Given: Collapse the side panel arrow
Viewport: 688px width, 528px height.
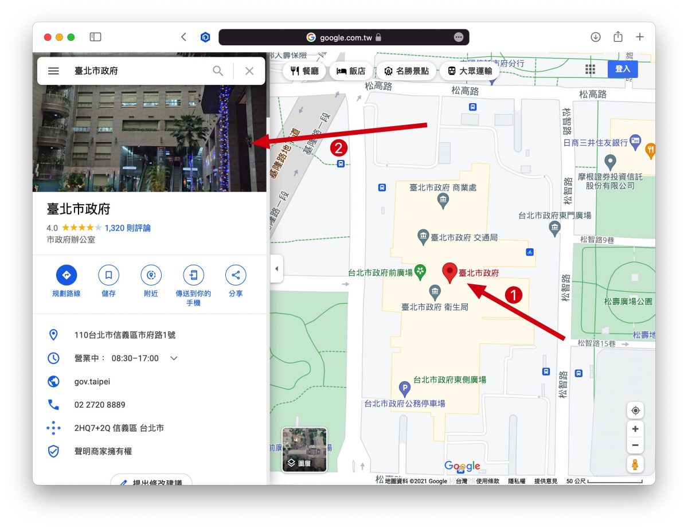Looking at the screenshot, I should coord(277,268).
